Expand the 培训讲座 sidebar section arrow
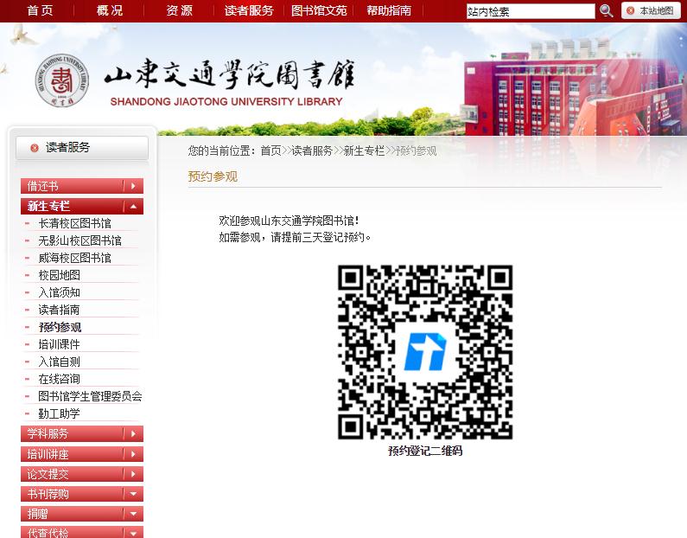Screen dimensions: 687x538 [133, 454]
